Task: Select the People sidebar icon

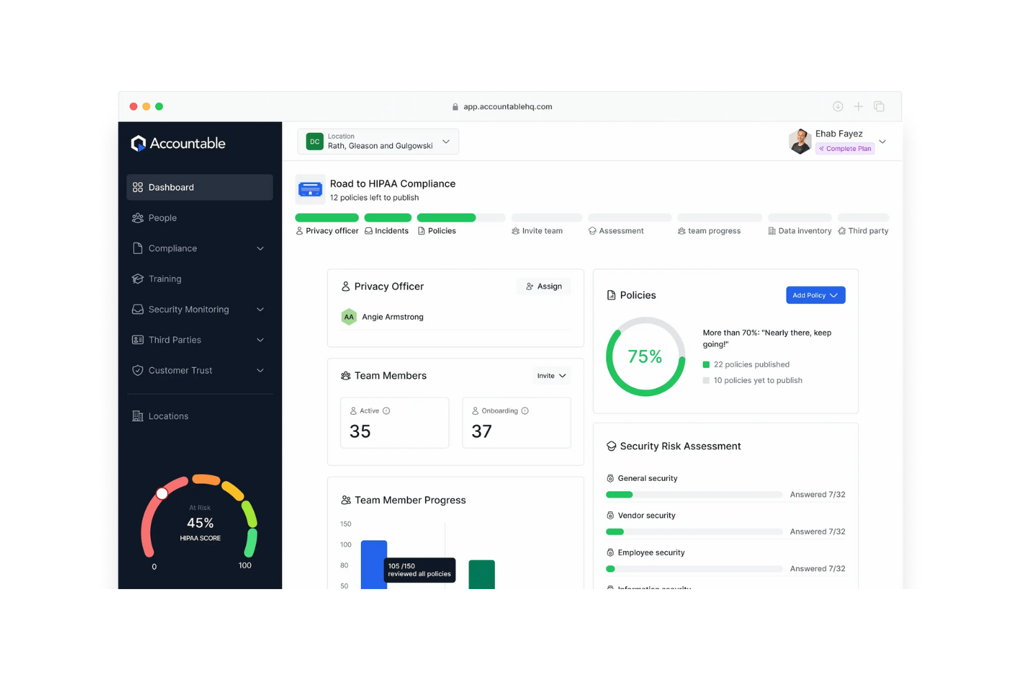Action: [139, 218]
